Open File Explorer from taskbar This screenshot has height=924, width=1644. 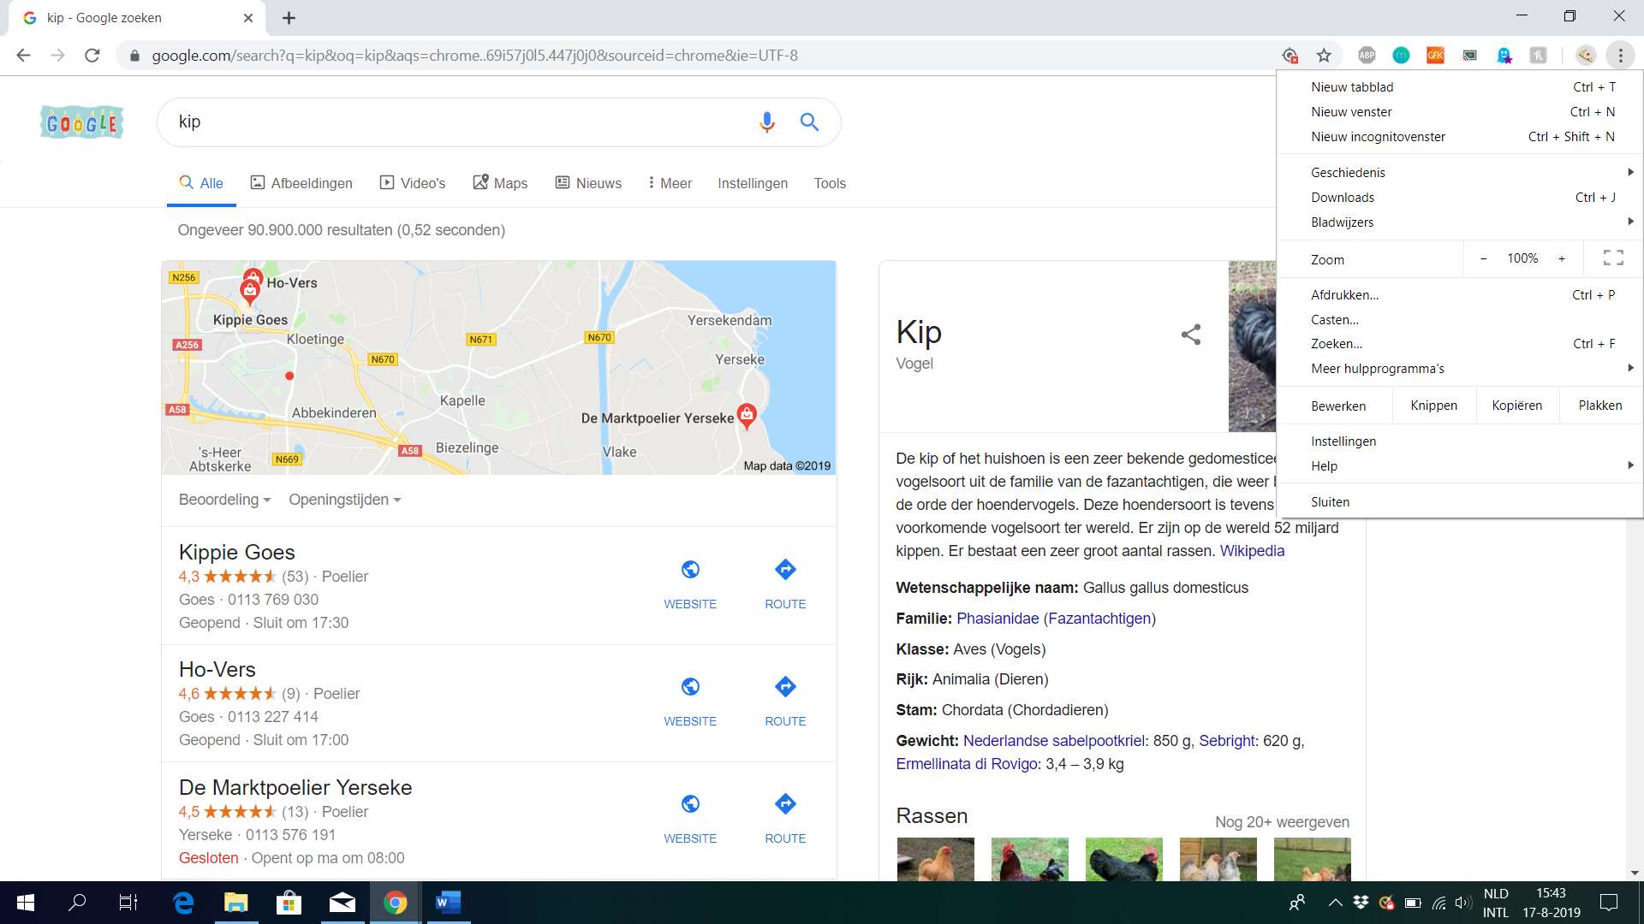click(235, 903)
